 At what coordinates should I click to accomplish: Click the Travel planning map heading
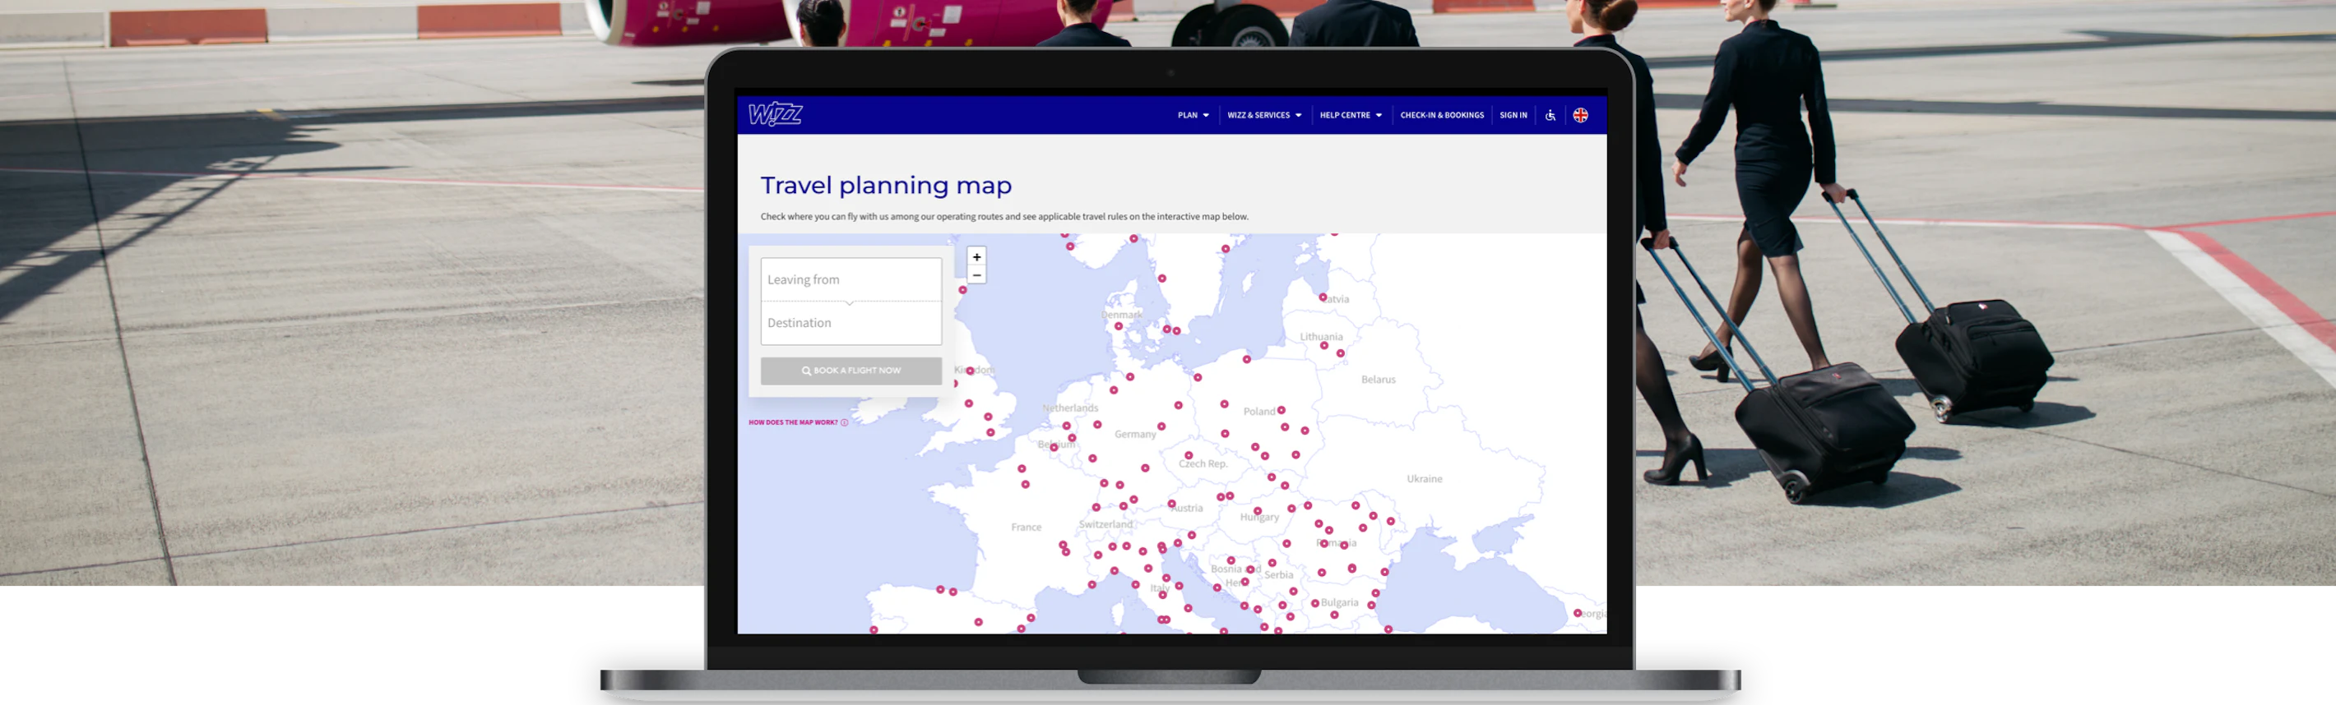[x=886, y=186]
